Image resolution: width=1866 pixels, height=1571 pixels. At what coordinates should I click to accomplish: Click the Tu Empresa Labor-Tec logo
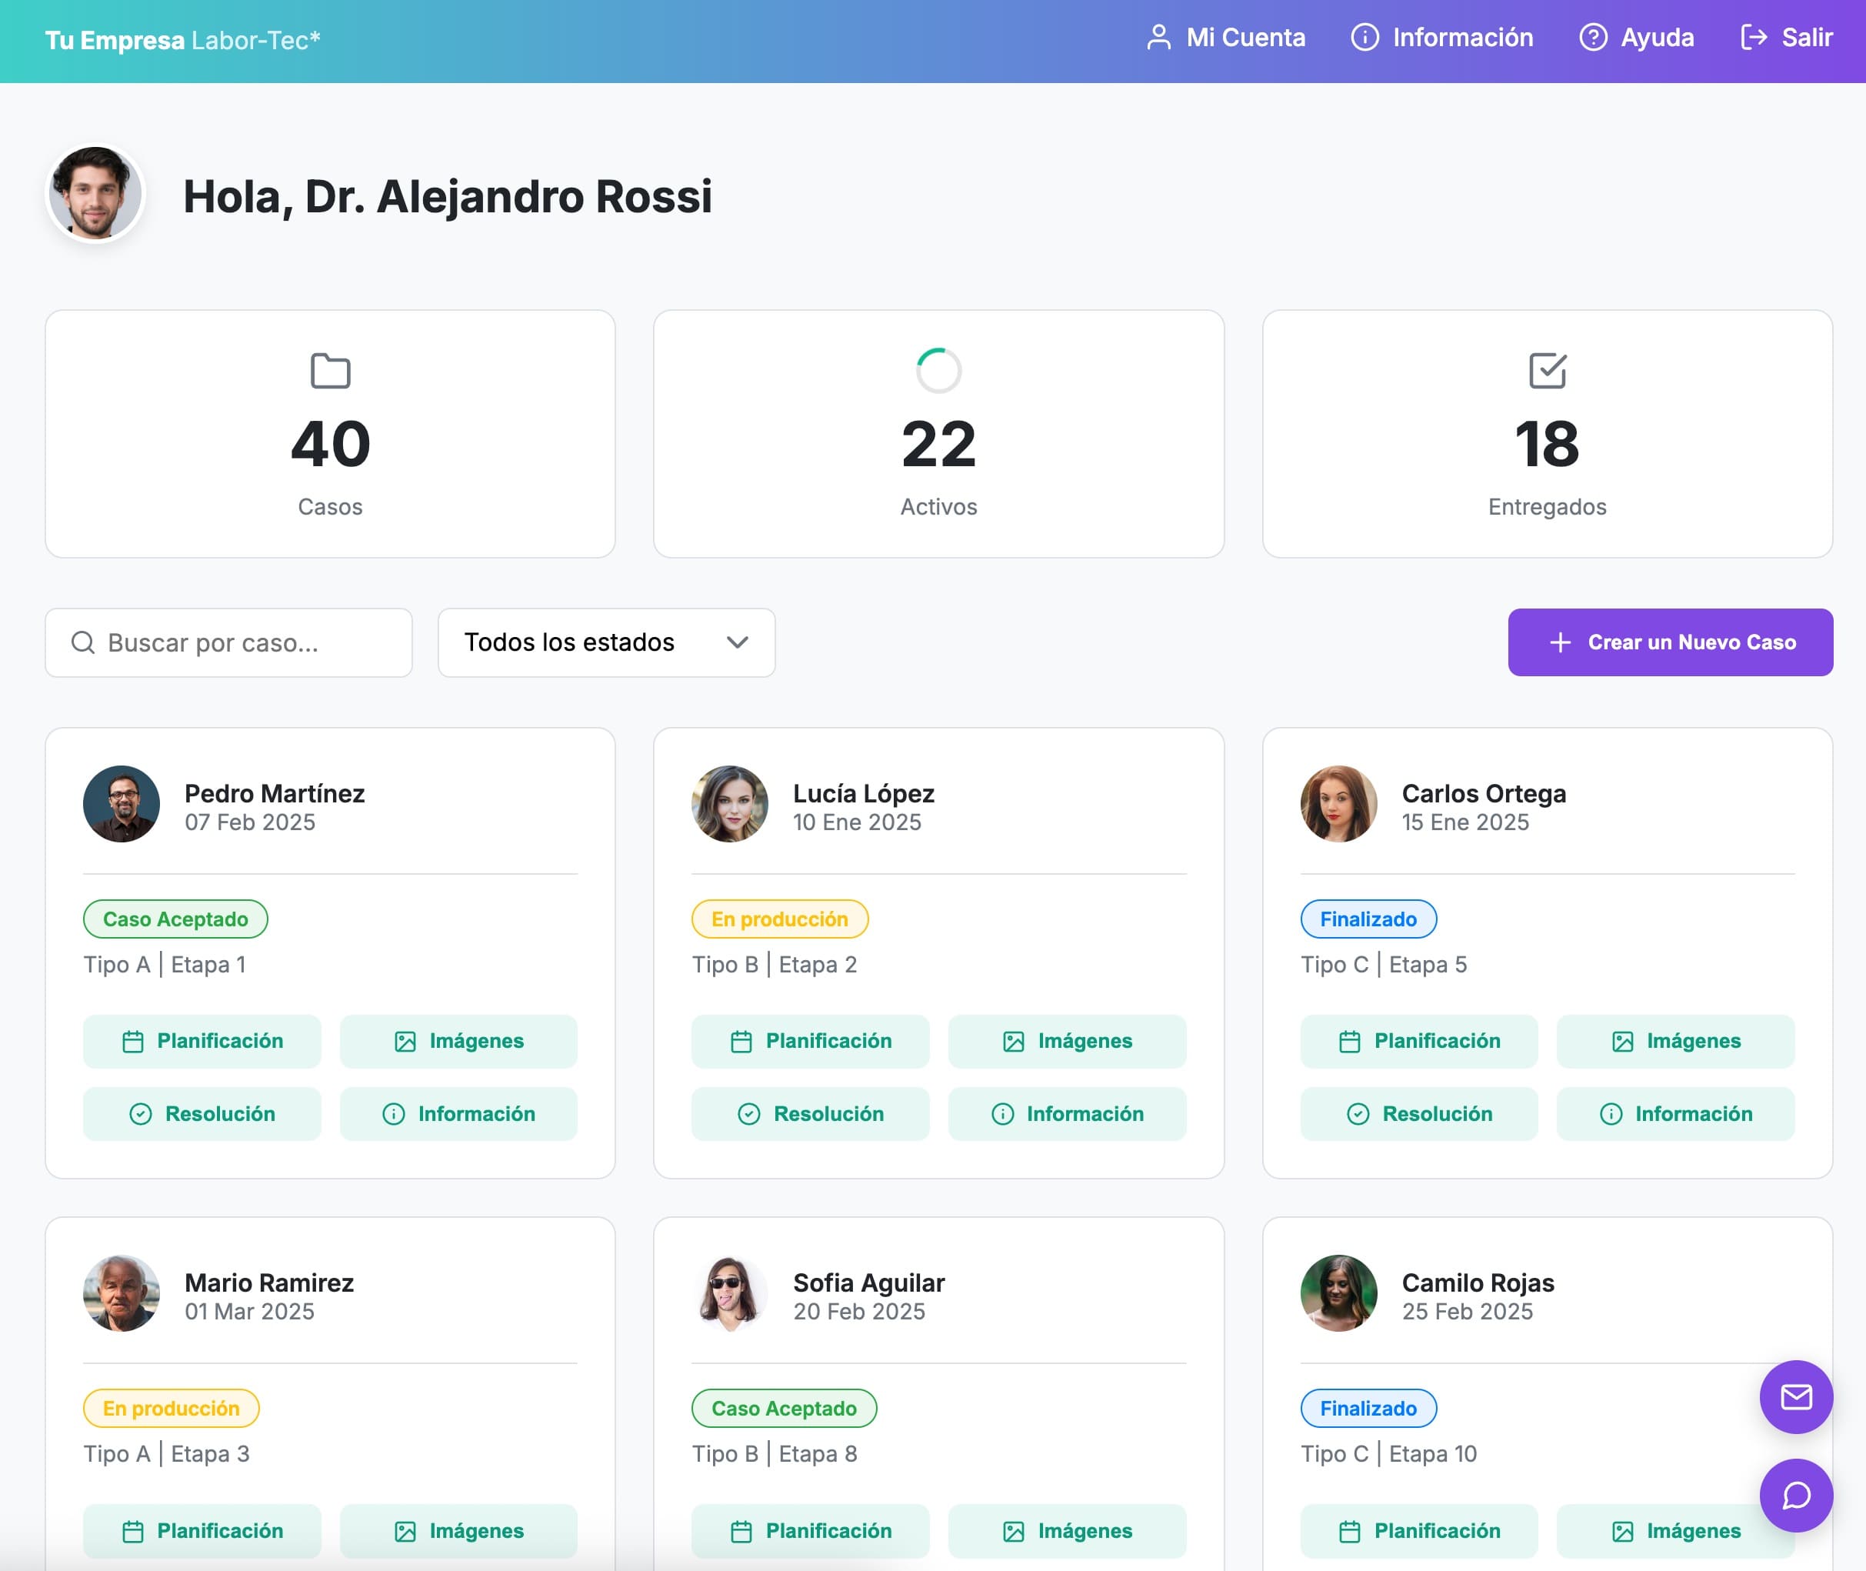(182, 40)
